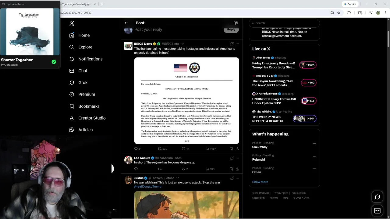
Task: Click the X Search box
Action: click(x=284, y=23)
